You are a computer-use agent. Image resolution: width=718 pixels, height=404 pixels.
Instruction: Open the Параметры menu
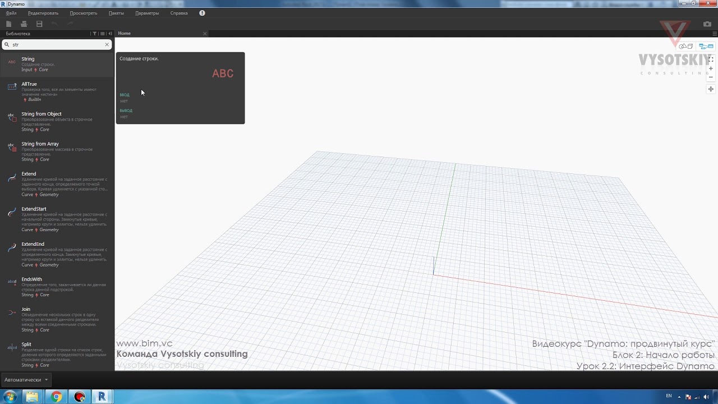(x=147, y=13)
